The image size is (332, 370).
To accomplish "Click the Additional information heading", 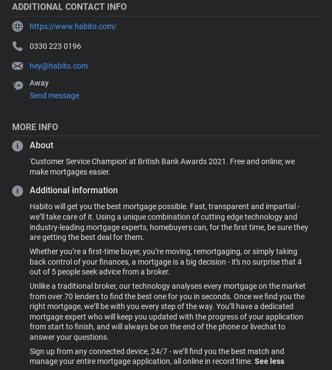I will click(x=74, y=190).
